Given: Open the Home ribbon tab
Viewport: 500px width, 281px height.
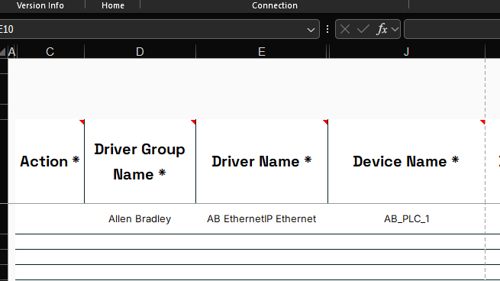Looking at the screenshot, I should 113,5.
